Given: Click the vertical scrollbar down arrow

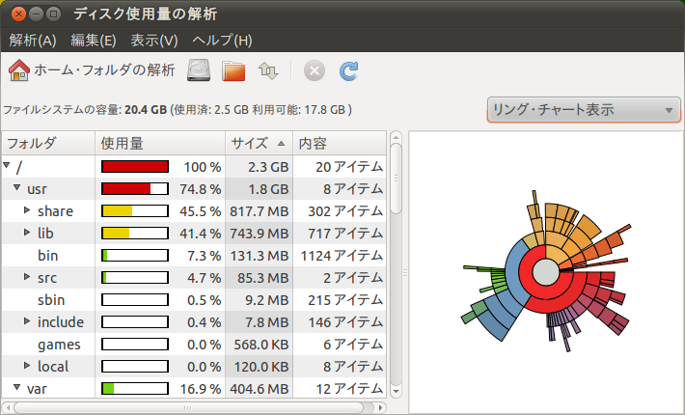Looking at the screenshot, I should click(396, 391).
